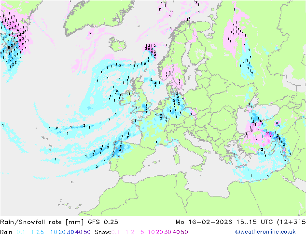Screen dimensions: 306x236
Task: Select the 30 value in Snow legend
Action: (168, 232)
